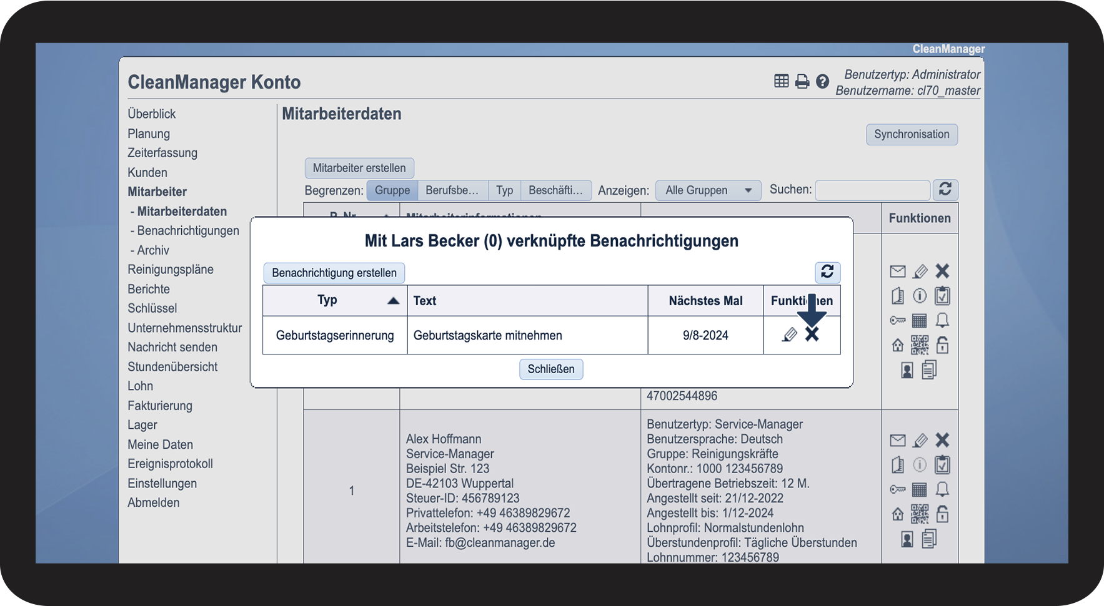The width and height of the screenshot is (1104, 606).
Task: Open the documents icon for Alex Hoffmann
Action: (x=930, y=539)
